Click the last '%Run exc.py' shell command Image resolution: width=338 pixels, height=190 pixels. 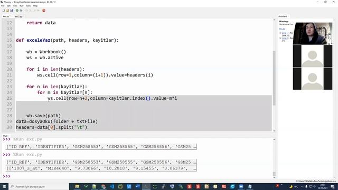(27, 155)
